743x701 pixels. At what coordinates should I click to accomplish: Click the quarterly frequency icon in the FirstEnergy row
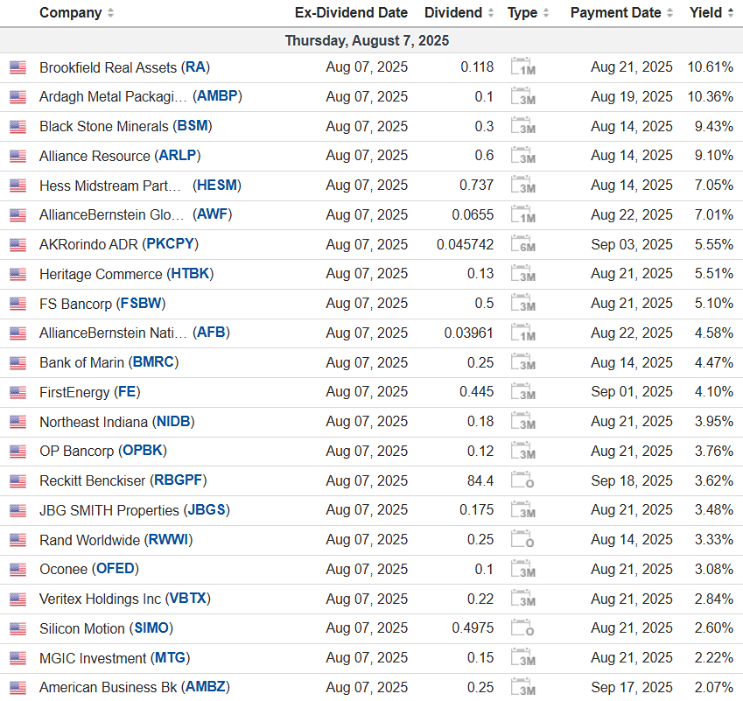(x=522, y=392)
